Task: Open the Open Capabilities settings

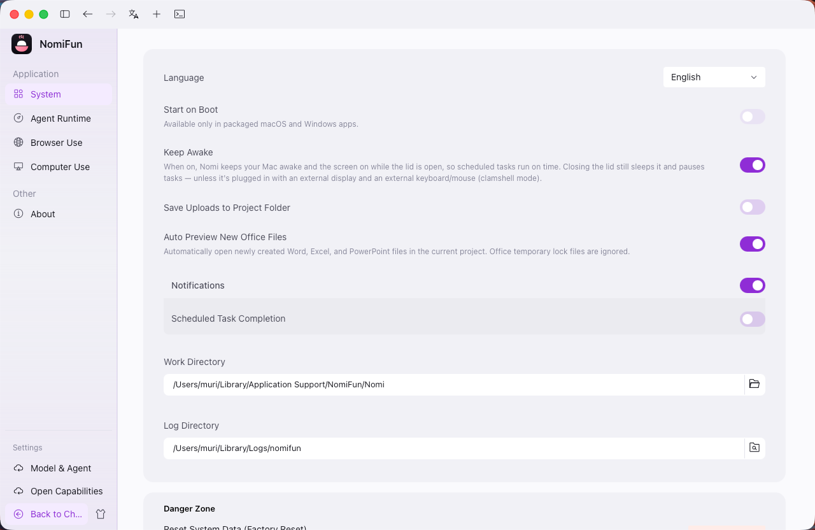Action: click(59, 491)
